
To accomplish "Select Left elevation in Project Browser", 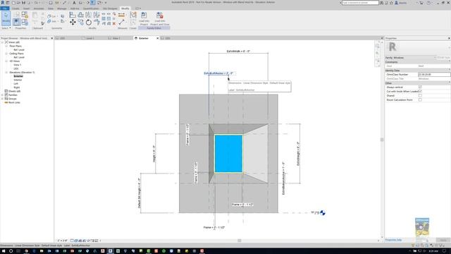I will 16,83.
